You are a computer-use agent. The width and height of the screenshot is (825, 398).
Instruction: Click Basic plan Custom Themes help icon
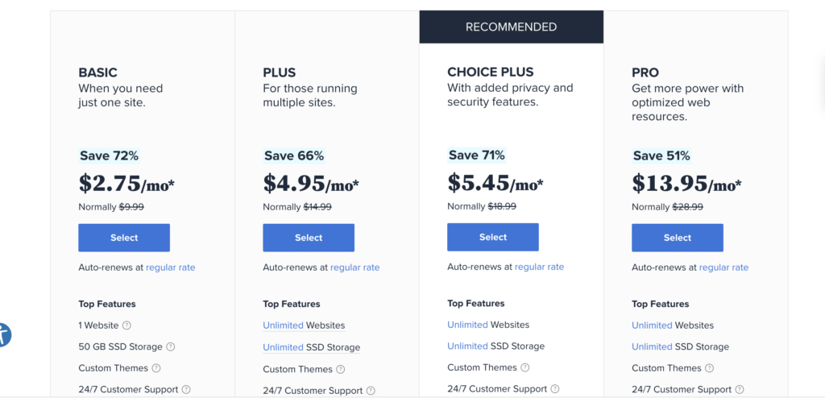pos(156,368)
